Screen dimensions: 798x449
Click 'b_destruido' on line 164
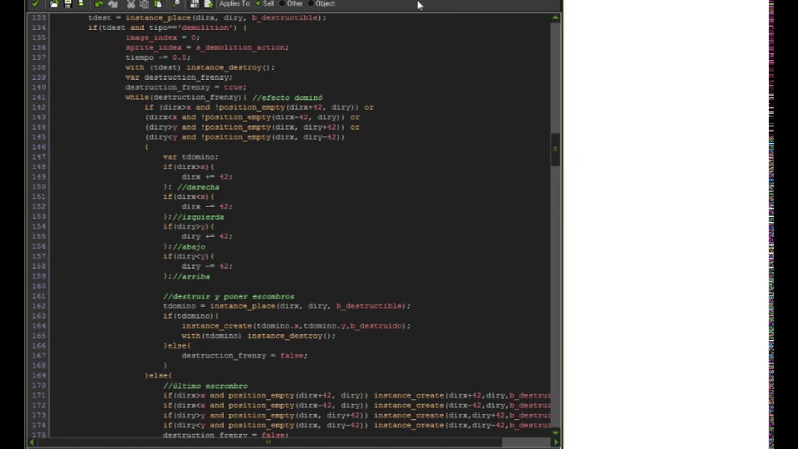click(x=375, y=326)
